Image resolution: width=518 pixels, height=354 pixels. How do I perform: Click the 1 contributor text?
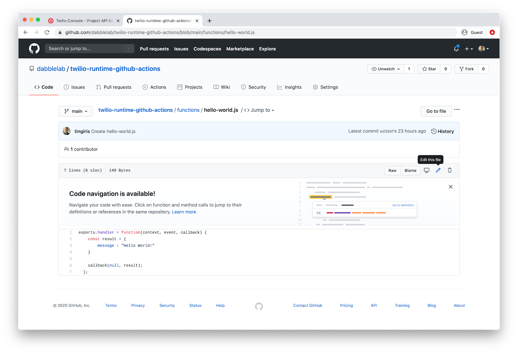tap(84, 149)
